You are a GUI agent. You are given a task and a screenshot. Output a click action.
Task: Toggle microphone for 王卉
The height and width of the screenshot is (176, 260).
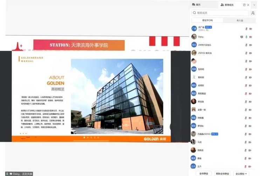246,166
